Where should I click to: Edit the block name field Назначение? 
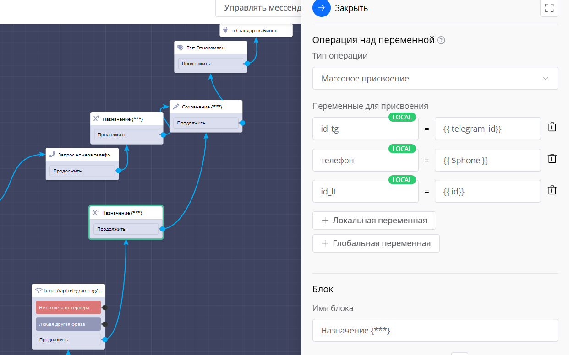click(435, 330)
